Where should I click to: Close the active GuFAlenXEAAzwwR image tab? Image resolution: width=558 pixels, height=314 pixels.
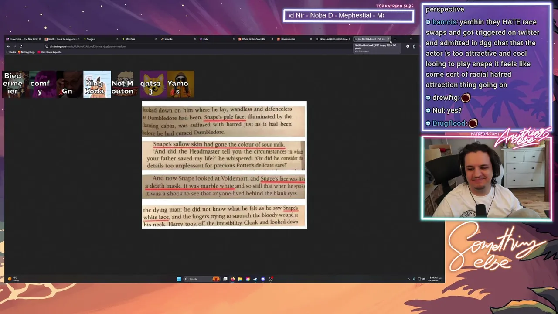[388, 39]
